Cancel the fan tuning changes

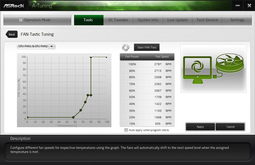pyautogui.click(x=230, y=127)
